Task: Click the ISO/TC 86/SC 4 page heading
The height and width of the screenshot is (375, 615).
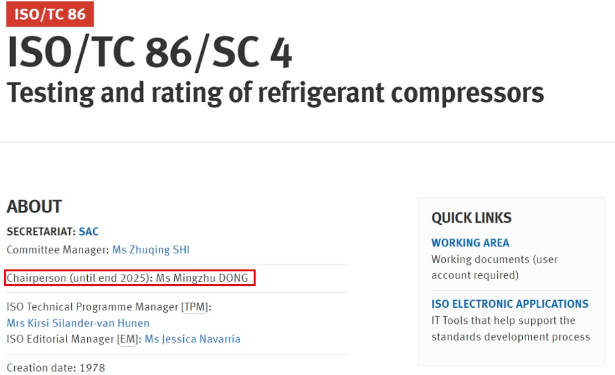Action: pyautogui.click(x=150, y=52)
